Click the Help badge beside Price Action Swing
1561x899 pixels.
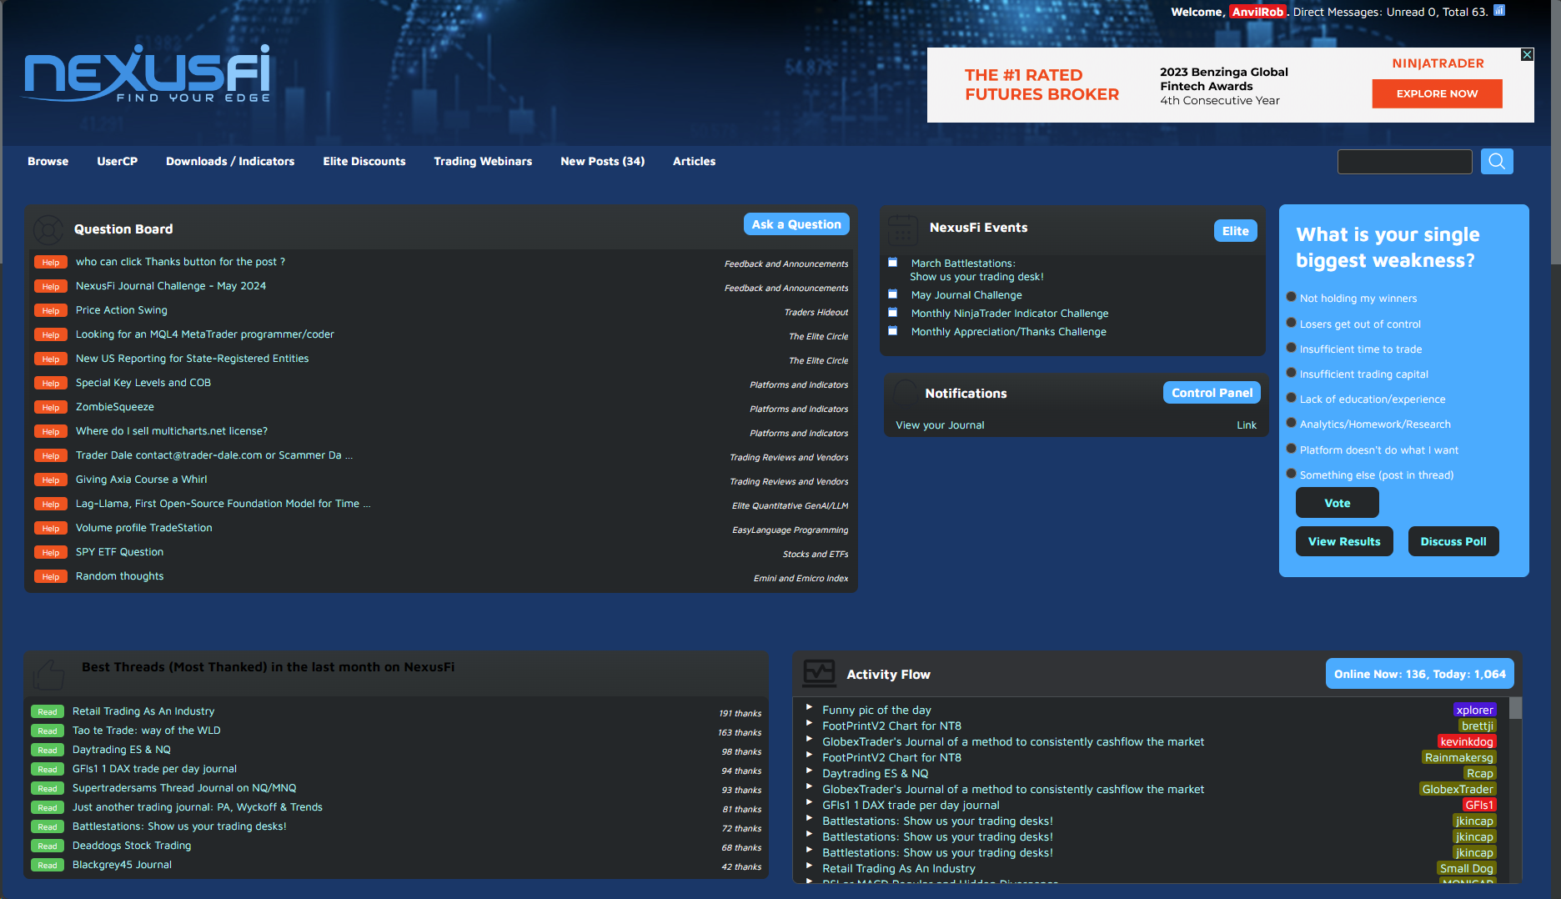pyautogui.click(x=51, y=310)
